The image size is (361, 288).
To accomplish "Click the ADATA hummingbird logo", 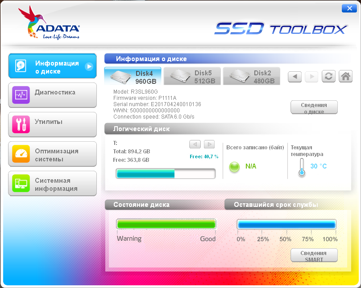I will [49, 23].
